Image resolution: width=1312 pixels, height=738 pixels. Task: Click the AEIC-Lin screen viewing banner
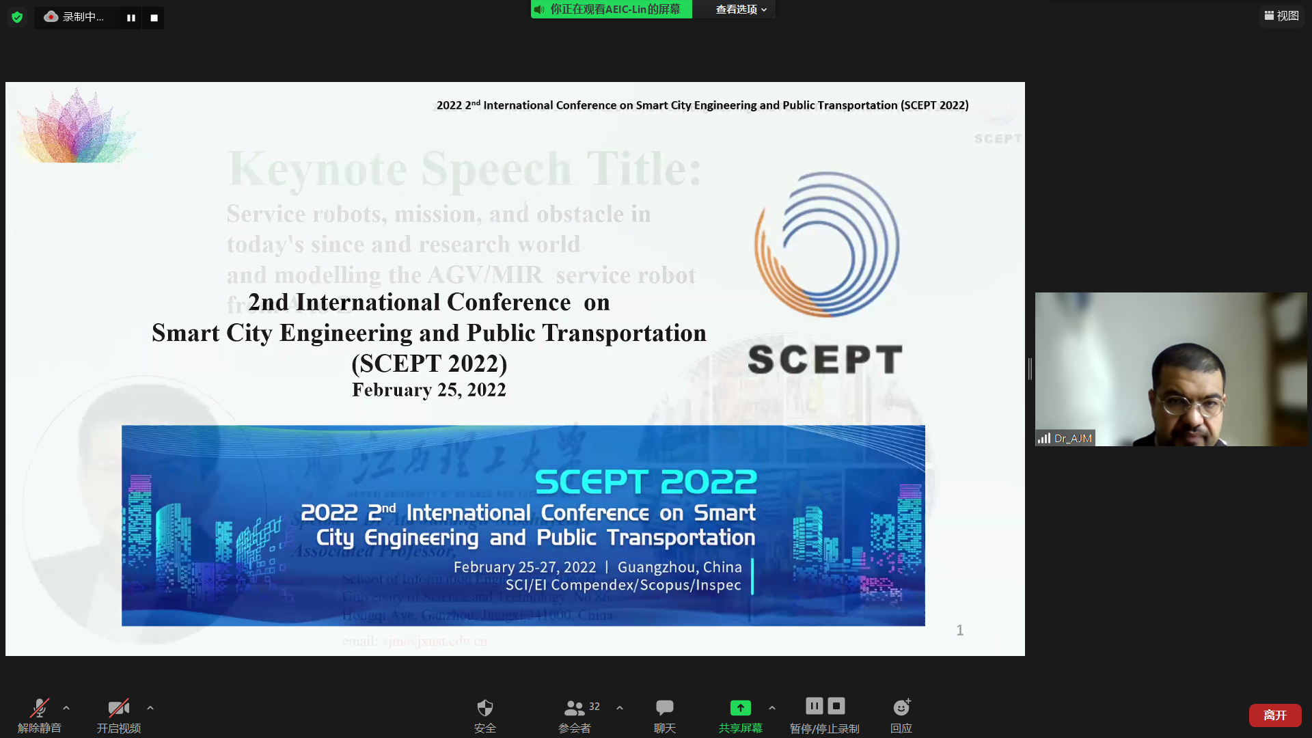tap(612, 10)
